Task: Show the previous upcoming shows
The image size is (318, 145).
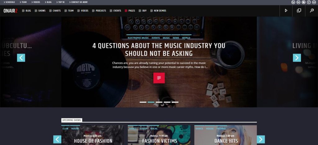Action: [57, 139]
